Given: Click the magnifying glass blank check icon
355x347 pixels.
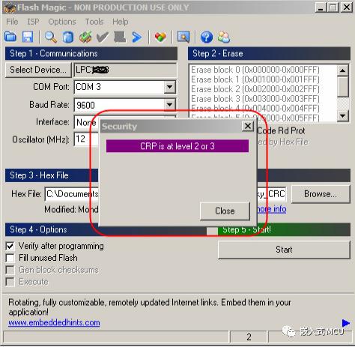Looking at the screenshot, I should [51, 37].
